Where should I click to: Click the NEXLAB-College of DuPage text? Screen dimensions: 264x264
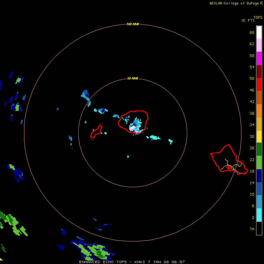point(234,3)
